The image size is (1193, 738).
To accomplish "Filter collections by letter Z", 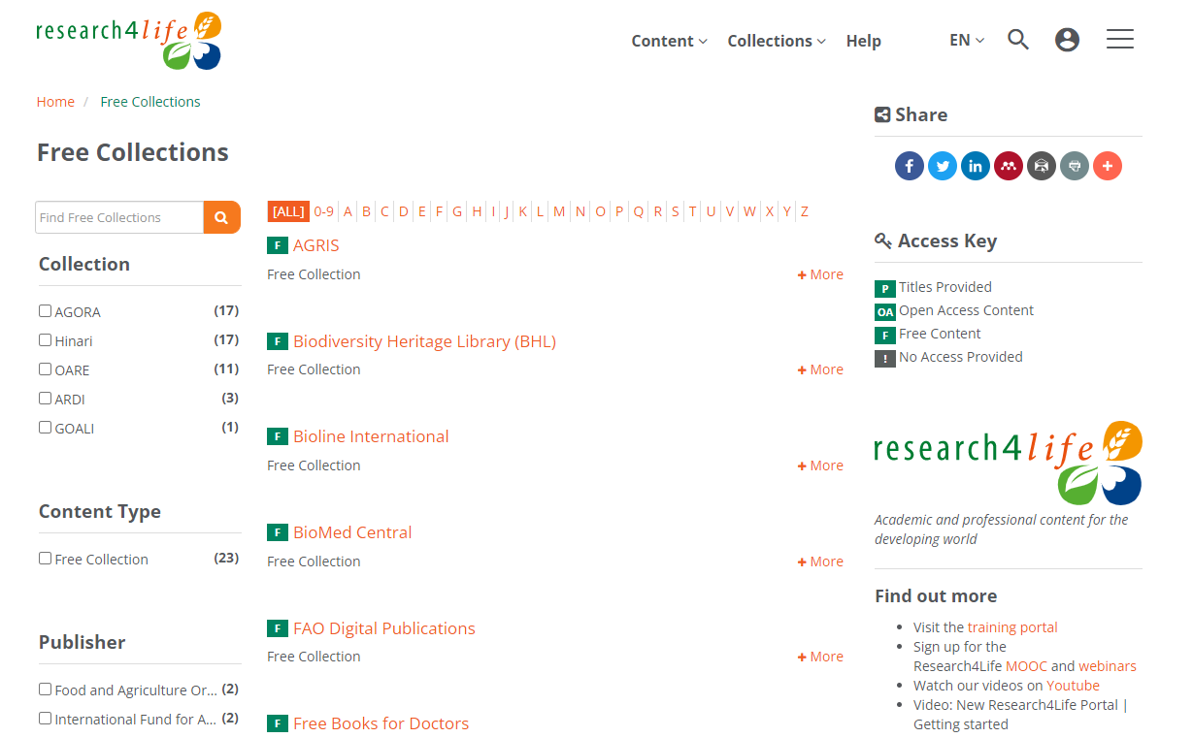I will (805, 211).
